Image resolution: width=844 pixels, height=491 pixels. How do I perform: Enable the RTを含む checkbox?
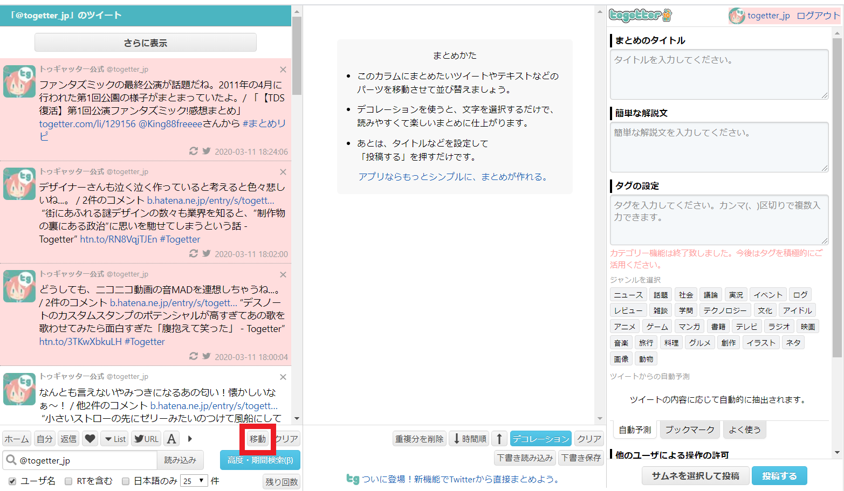(68, 481)
